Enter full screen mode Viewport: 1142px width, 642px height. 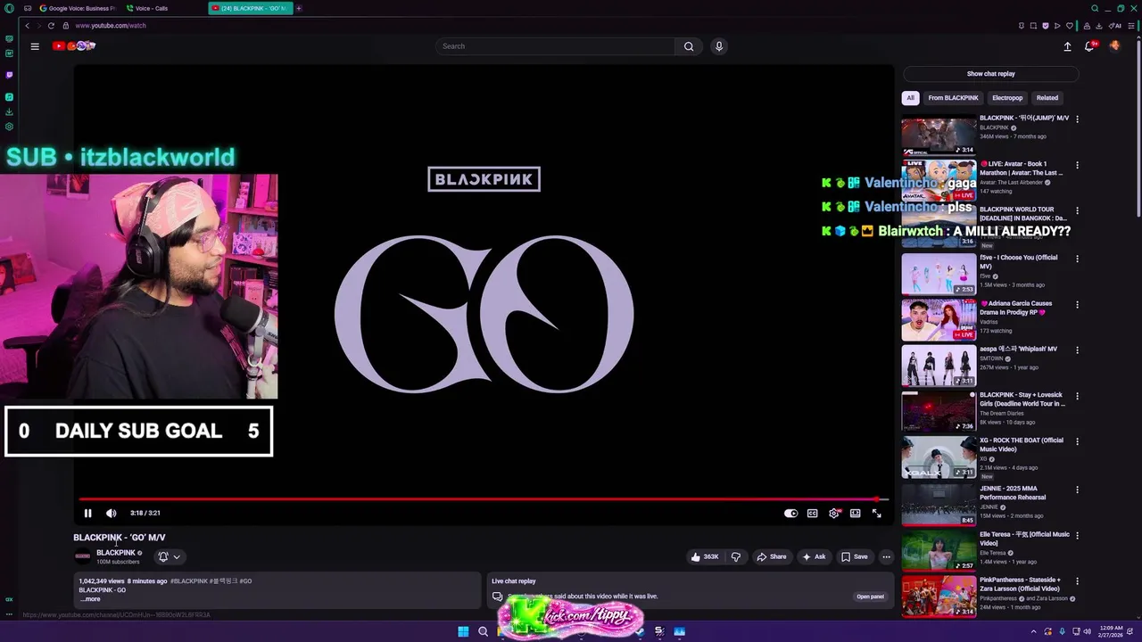[876, 513]
